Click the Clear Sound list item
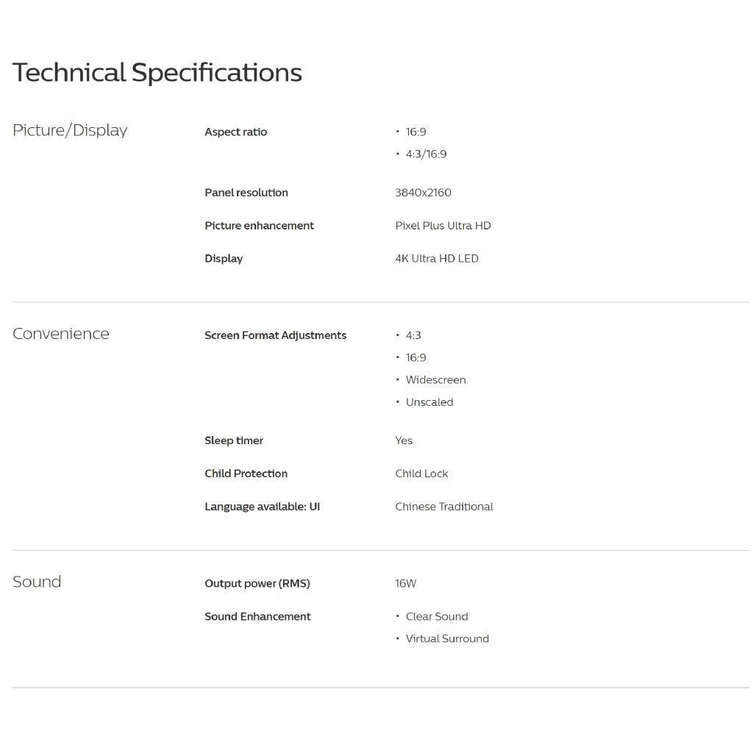753x753 pixels. (x=436, y=617)
